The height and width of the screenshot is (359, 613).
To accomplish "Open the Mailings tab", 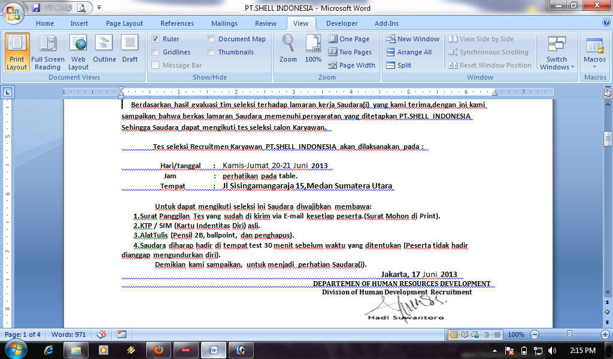I will point(224,23).
